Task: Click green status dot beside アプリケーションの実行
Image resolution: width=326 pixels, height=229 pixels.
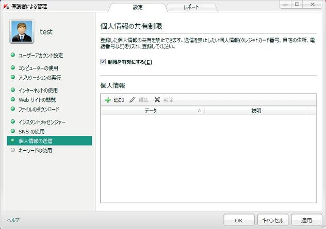Action: [x=13, y=77]
